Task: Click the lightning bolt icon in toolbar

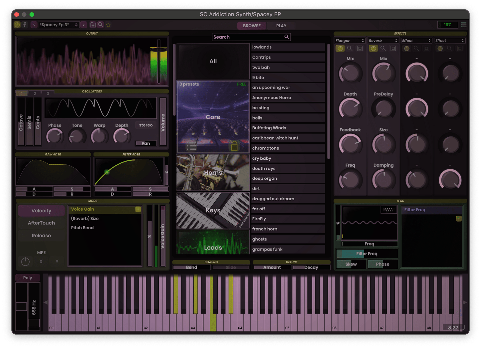Action: (x=25, y=25)
